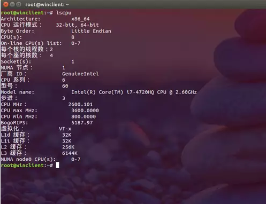Click the 'L1d 缓存' label
Screen dimensions: 266x204
[x=15, y=135]
